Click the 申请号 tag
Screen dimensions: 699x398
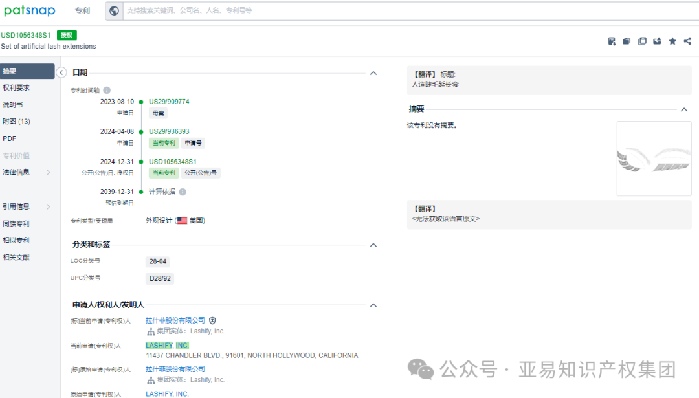193,143
